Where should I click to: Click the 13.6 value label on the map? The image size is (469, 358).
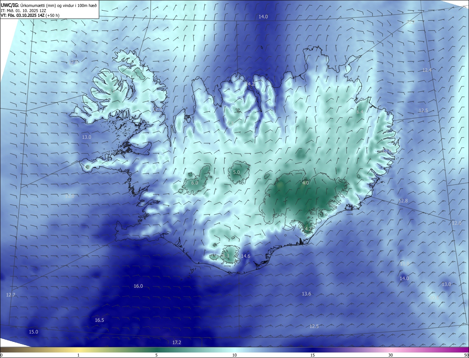click(x=306, y=294)
